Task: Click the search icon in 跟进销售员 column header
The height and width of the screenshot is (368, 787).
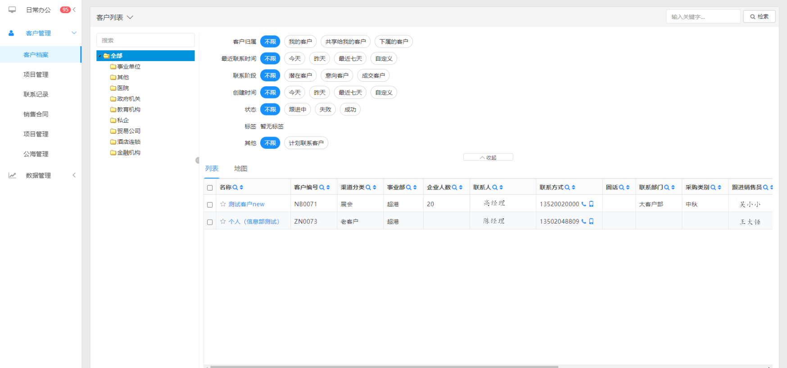Action: pyautogui.click(x=766, y=187)
